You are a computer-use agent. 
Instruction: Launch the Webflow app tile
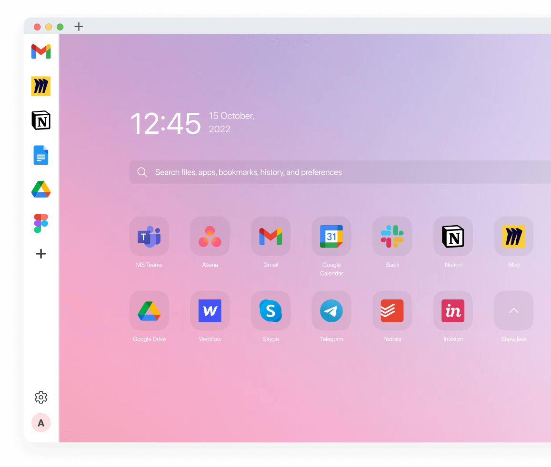(210, 311)
